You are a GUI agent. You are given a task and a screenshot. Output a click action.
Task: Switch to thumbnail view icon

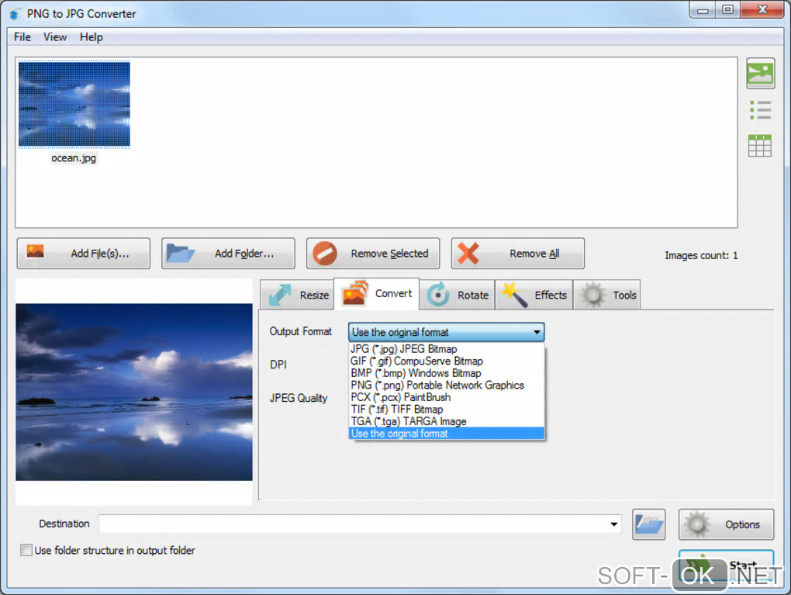760,74
